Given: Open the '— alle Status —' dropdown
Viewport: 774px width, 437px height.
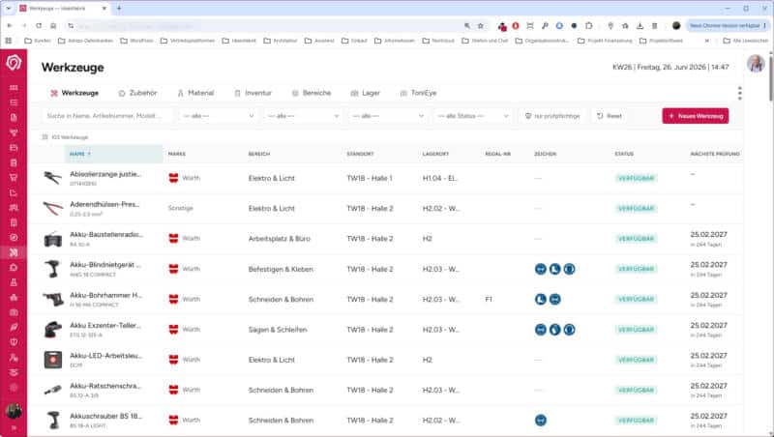Looking at the screenshot, I should [473, 116].
